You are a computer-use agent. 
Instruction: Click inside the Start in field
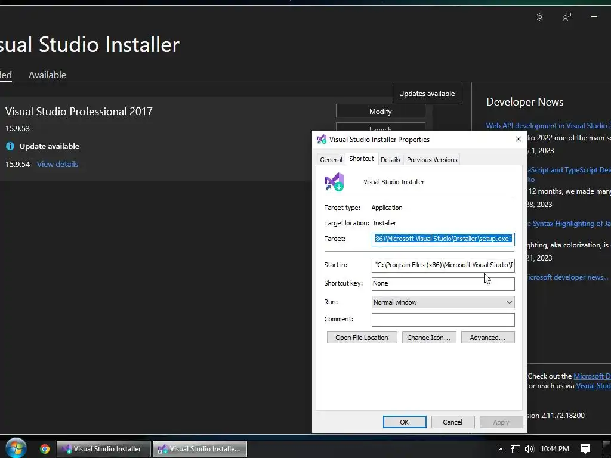pos(443,265)
